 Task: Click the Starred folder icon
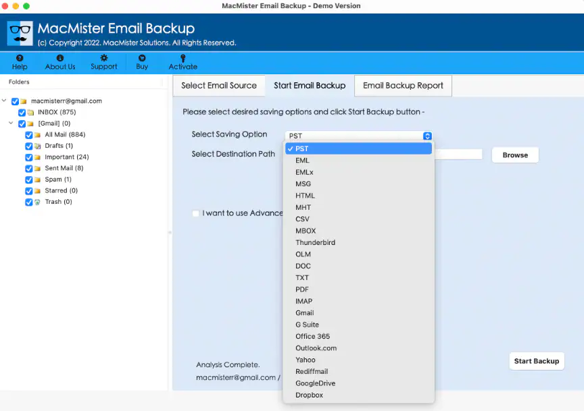point(38,191)
